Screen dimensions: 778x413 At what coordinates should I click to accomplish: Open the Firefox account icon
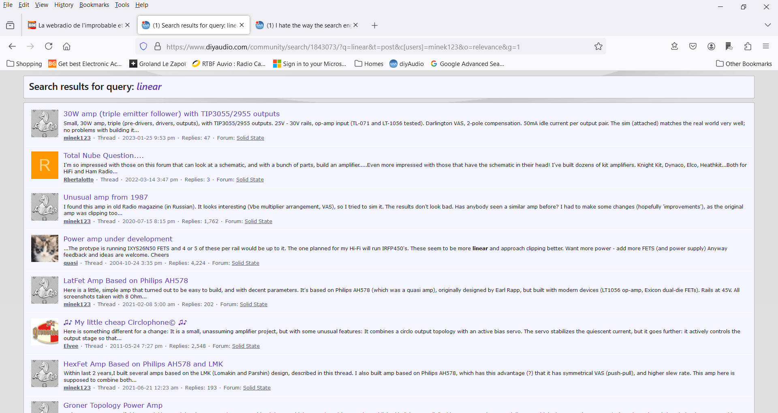pos(711,47)
